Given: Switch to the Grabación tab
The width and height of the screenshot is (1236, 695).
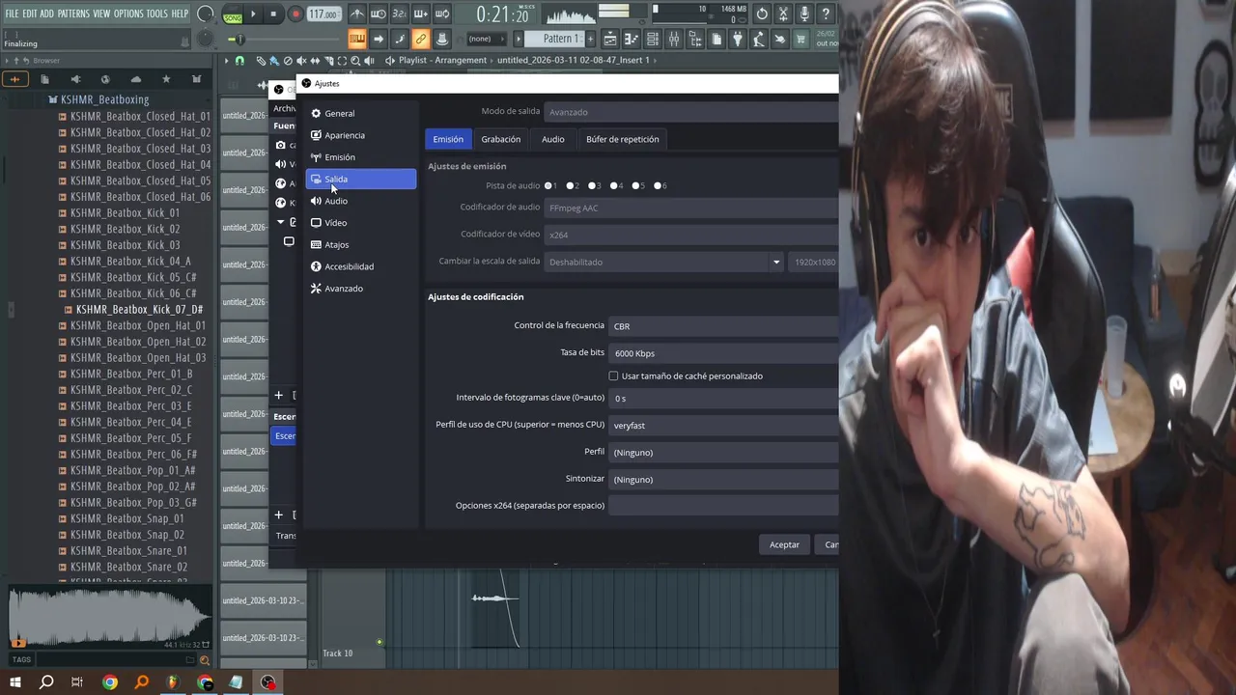Looking at the screenshot, I should (500, 139).
